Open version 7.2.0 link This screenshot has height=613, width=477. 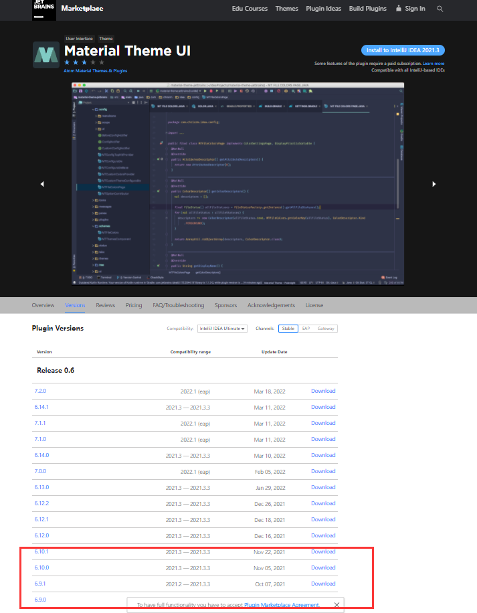click(40, 391)
